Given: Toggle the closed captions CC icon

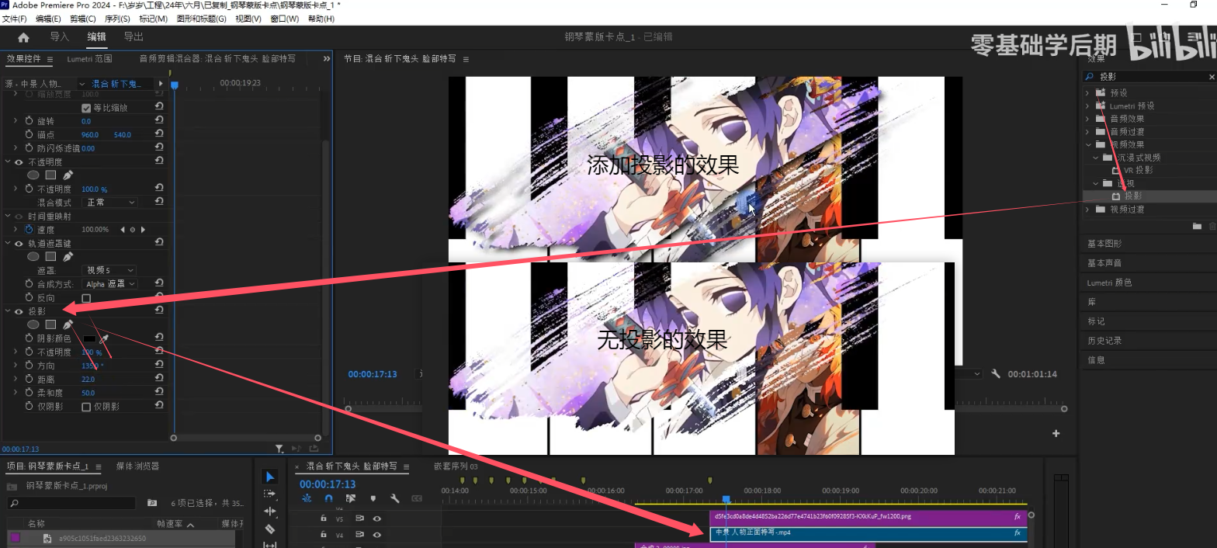Looking at the screenshot, I should click(417, 498).
